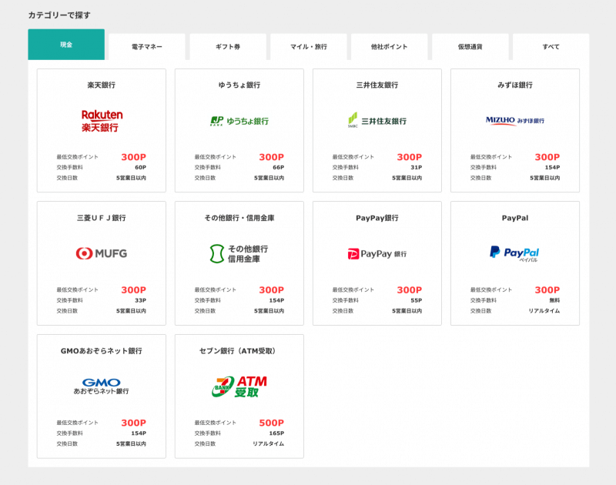Screen dimensions: 616x485
Task: Open the ギフト券 tab
Action: (228, 47)
